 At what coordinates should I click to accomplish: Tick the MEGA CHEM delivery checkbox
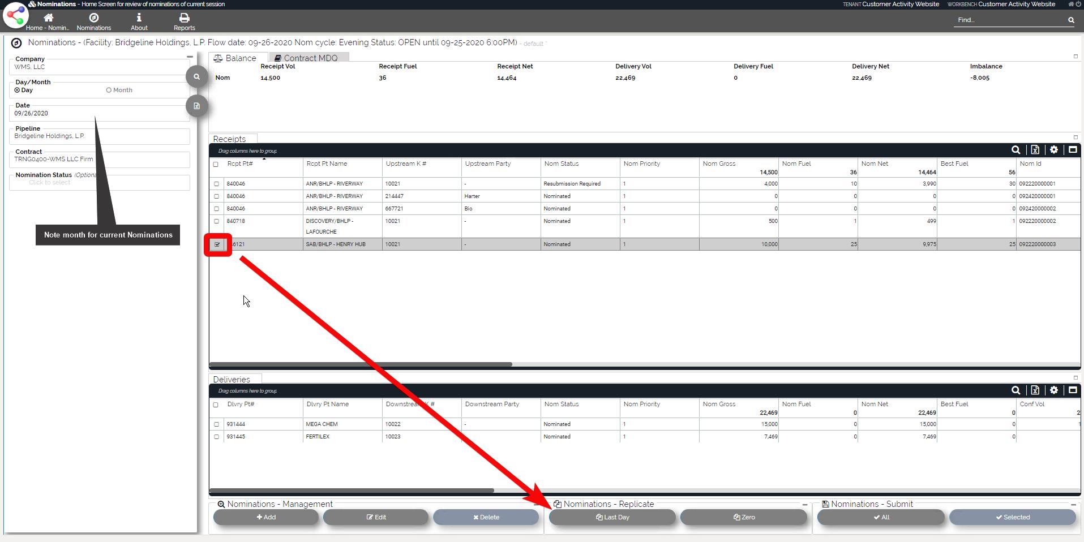216,424
